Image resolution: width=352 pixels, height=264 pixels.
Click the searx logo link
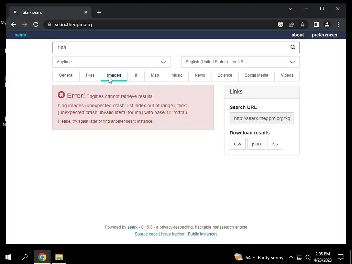[20, 35]
